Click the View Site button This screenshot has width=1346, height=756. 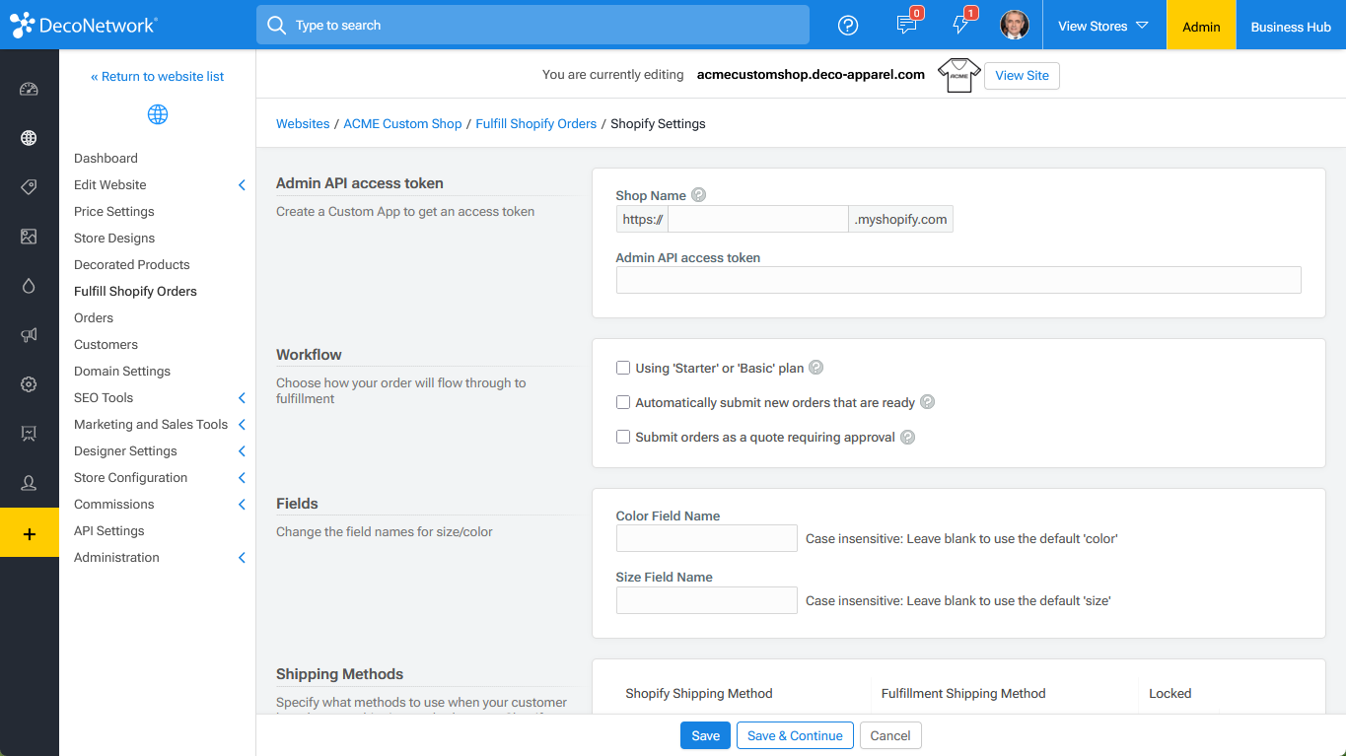point(1022,75)
